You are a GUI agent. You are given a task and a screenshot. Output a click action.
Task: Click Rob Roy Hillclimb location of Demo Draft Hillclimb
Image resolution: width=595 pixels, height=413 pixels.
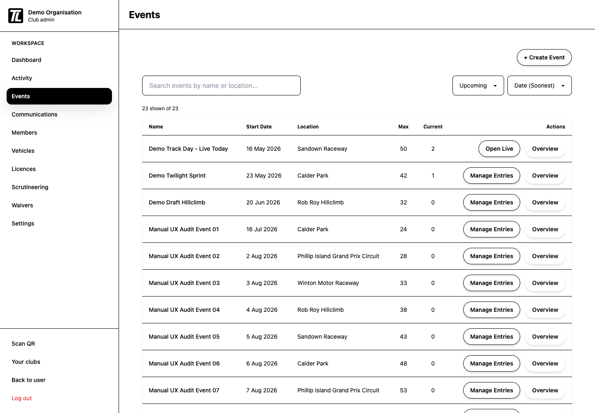pyautogui.click(x=321, y=202)
